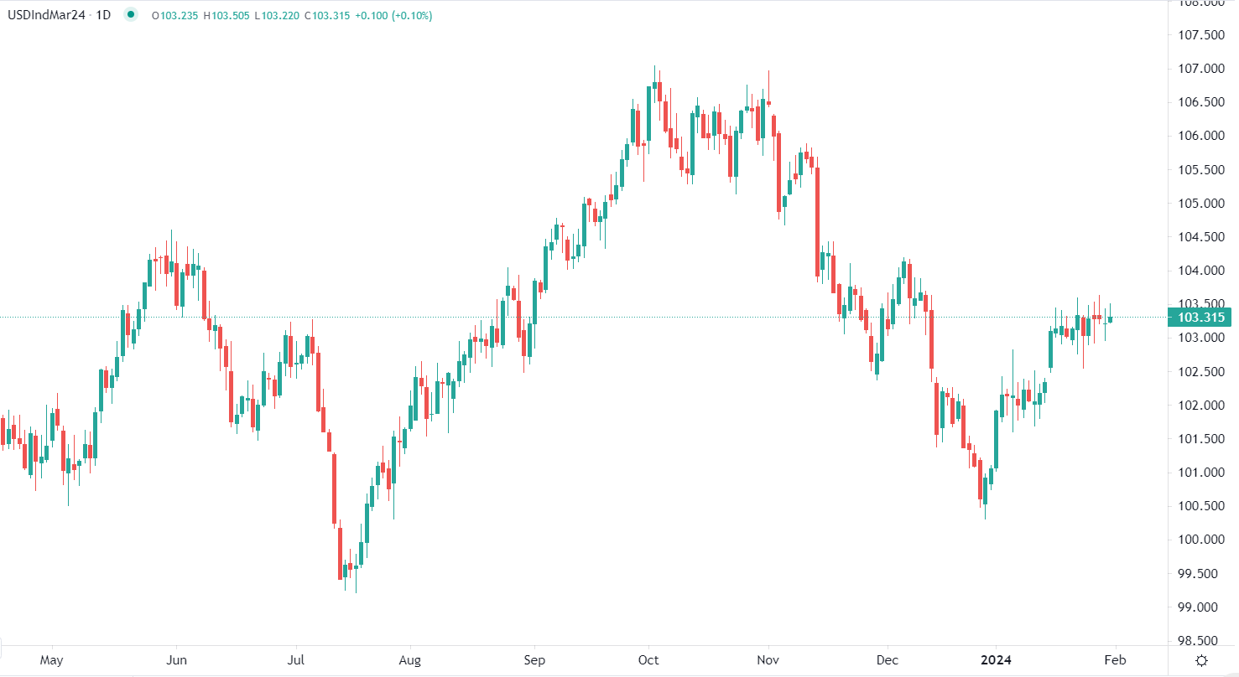Click the 99.000 price scale label
The height and width of the screenshot is (677, 1239).
click(1201, 607)
